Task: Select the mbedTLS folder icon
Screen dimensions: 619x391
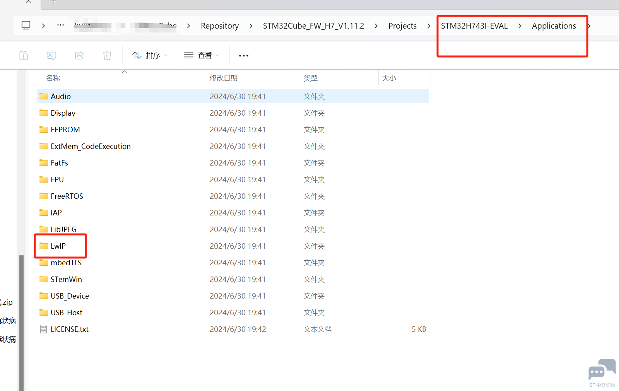Action: pyautogui.click(x=44, y=263)
